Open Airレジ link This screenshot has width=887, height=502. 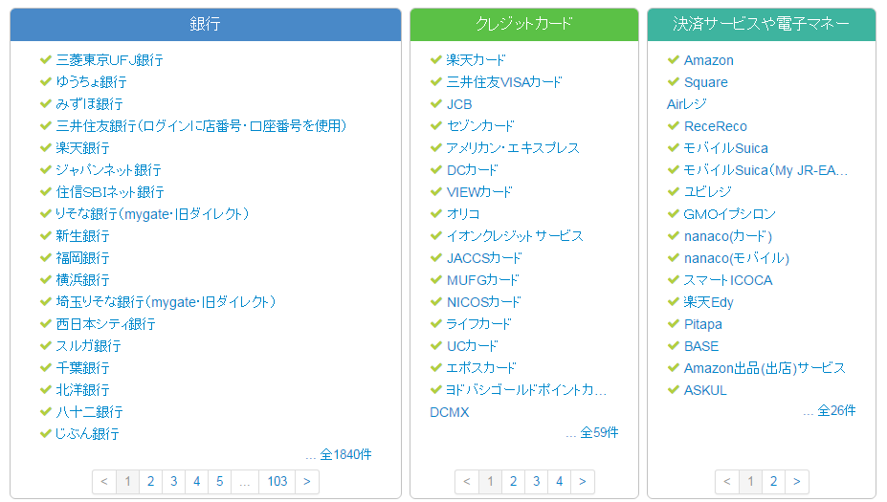[687, 104]
